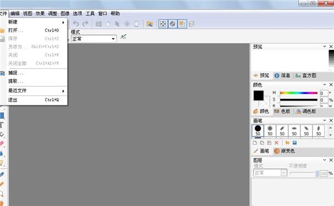
Task: Click the Apple logo toolbar icon
Action: [108, 24]
